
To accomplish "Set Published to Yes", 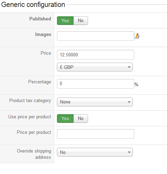I will click(65, 20).
